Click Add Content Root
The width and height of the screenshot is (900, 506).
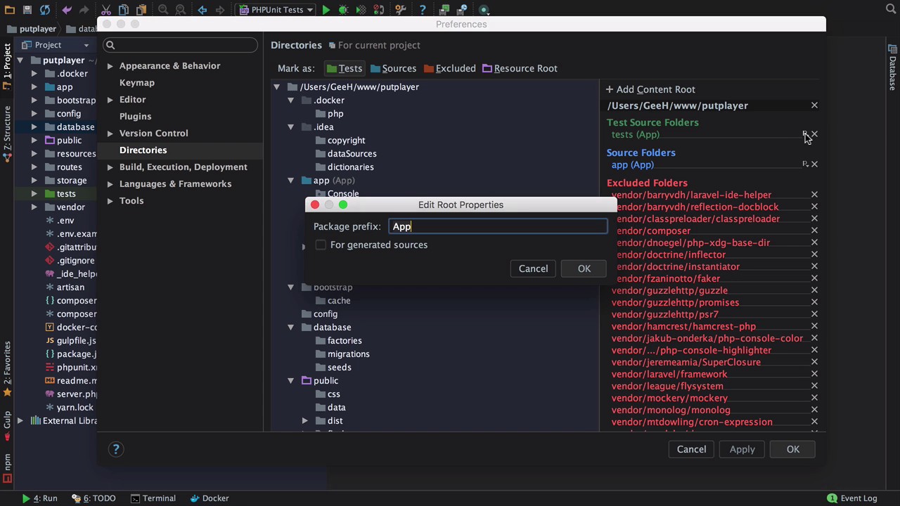click(650, 89)
